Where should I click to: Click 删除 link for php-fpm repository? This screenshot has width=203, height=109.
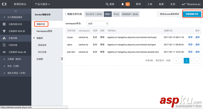point(198,52)
